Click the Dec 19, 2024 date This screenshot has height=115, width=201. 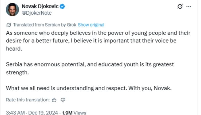point(44,113)
